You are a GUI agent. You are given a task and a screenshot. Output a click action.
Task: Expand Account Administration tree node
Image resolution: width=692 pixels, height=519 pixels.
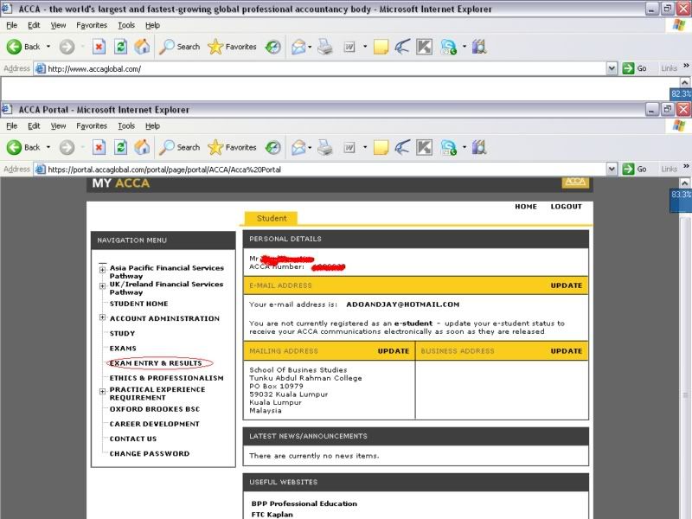coord(102,317)
